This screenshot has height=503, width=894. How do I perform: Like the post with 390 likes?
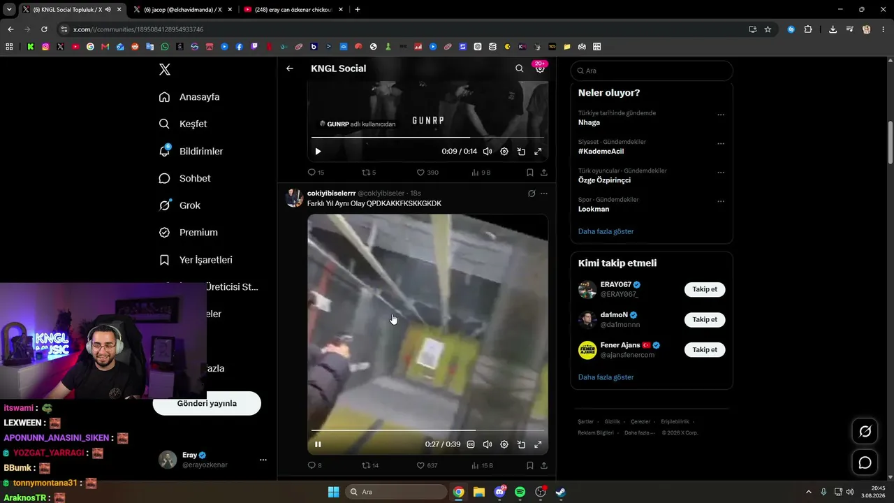pos(427,173)
